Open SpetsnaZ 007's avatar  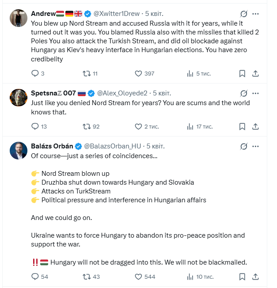(18, 98)
